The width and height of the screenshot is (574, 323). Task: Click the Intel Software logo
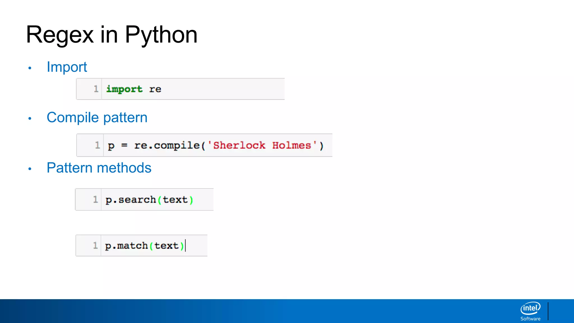(530, 311)
